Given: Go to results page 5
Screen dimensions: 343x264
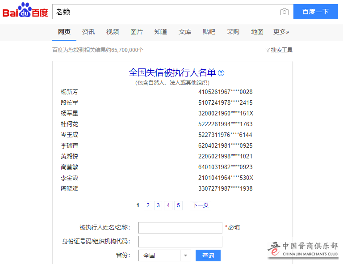Looking at the screenshot, I should click(178, 205).
